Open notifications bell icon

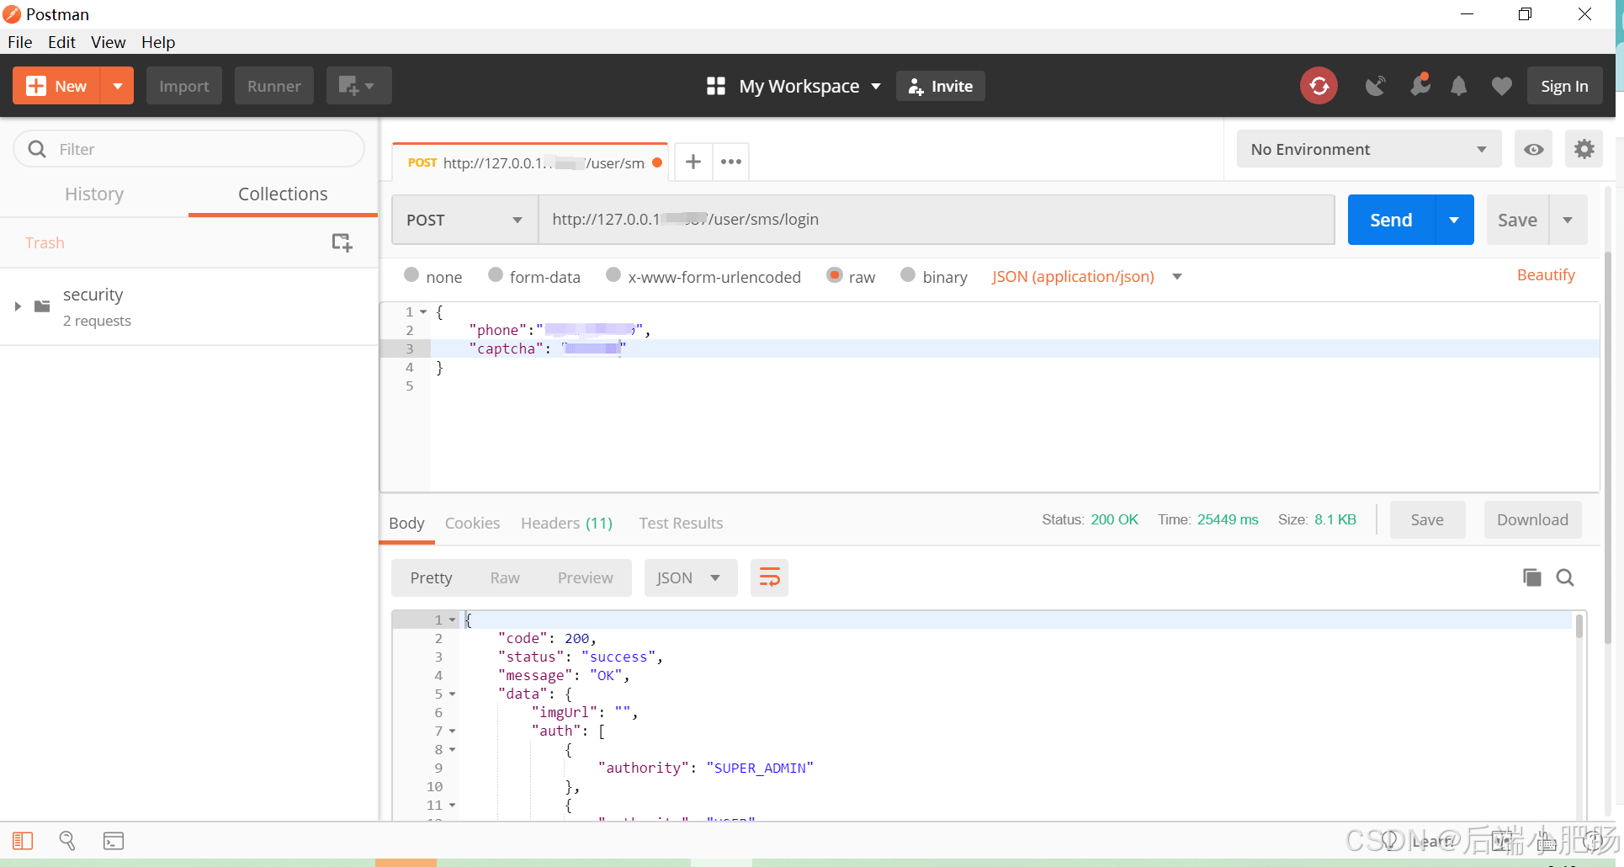[x=1459, y=86]
